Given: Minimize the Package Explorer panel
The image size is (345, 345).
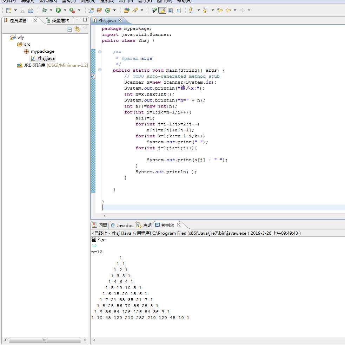Looking at the screenshot, I should click(x=79, y=19).
